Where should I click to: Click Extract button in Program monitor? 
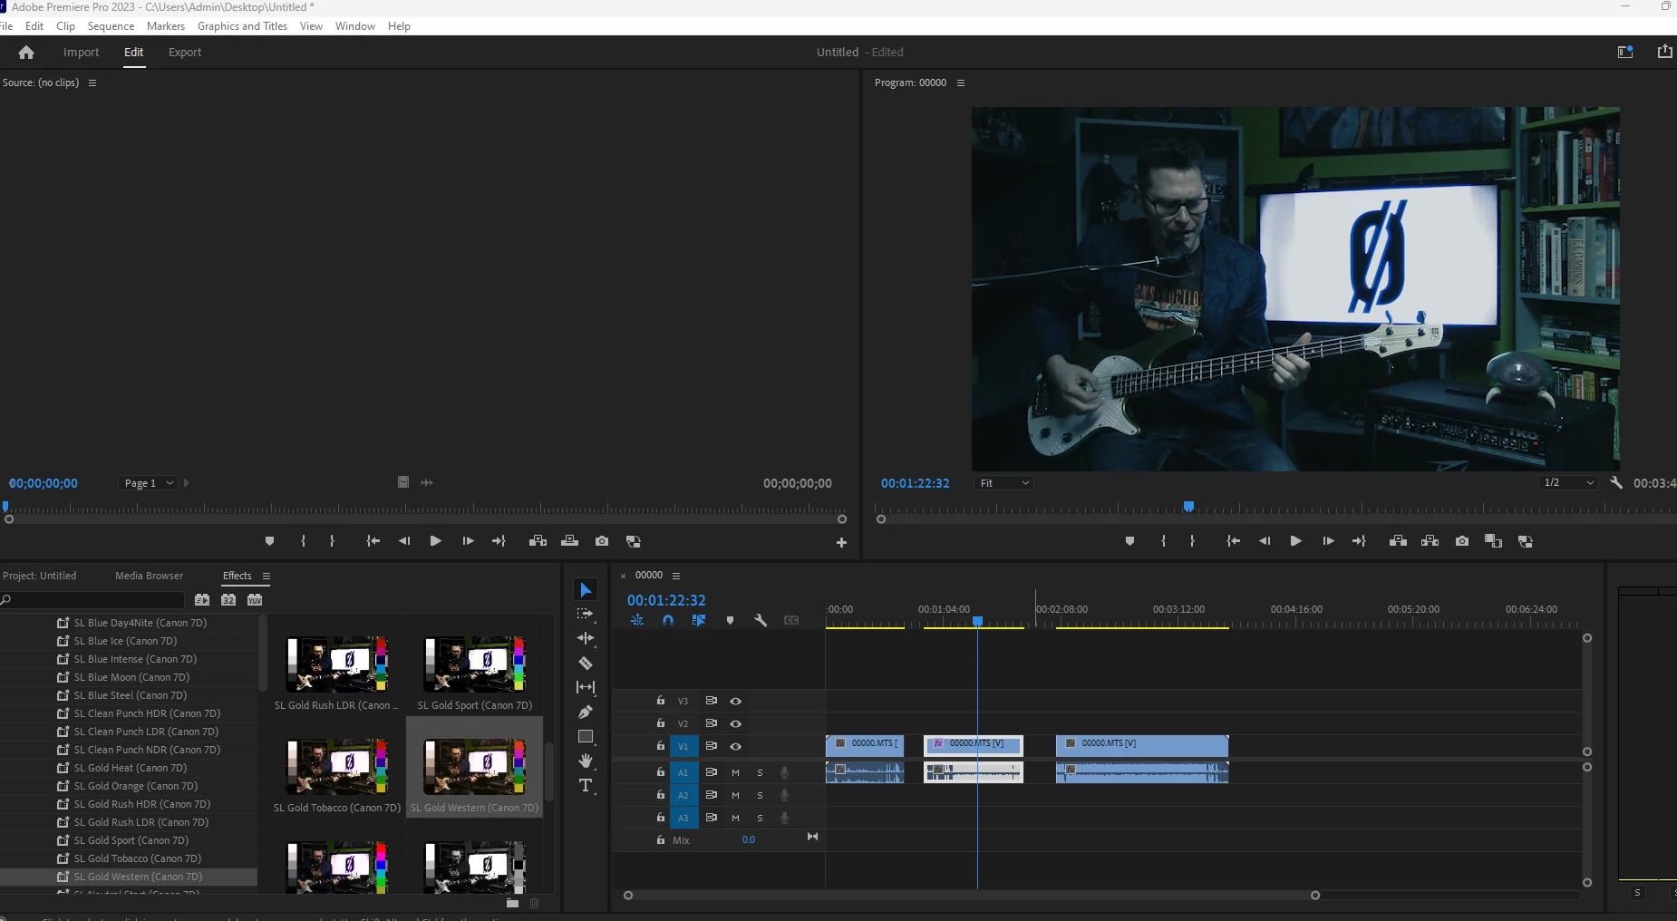(1430, 541)
